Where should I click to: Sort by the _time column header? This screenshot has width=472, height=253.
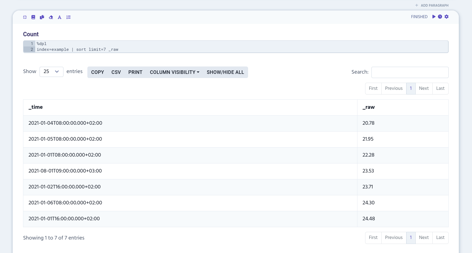(190, 107)
